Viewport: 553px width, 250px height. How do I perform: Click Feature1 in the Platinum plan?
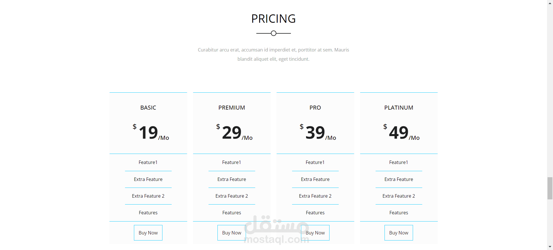[x=399, y=162]
